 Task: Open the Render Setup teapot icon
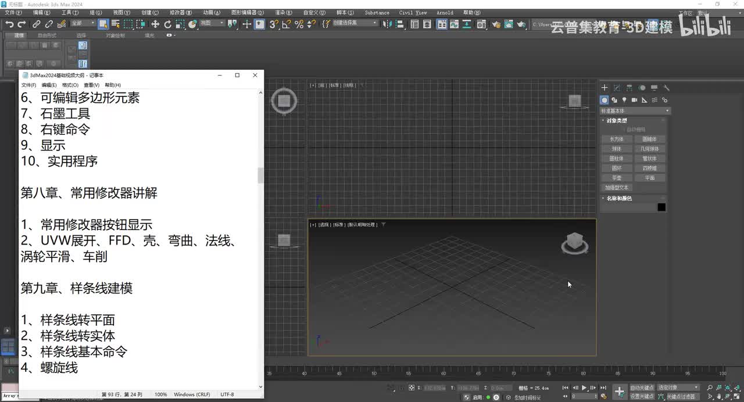[496, 24]
